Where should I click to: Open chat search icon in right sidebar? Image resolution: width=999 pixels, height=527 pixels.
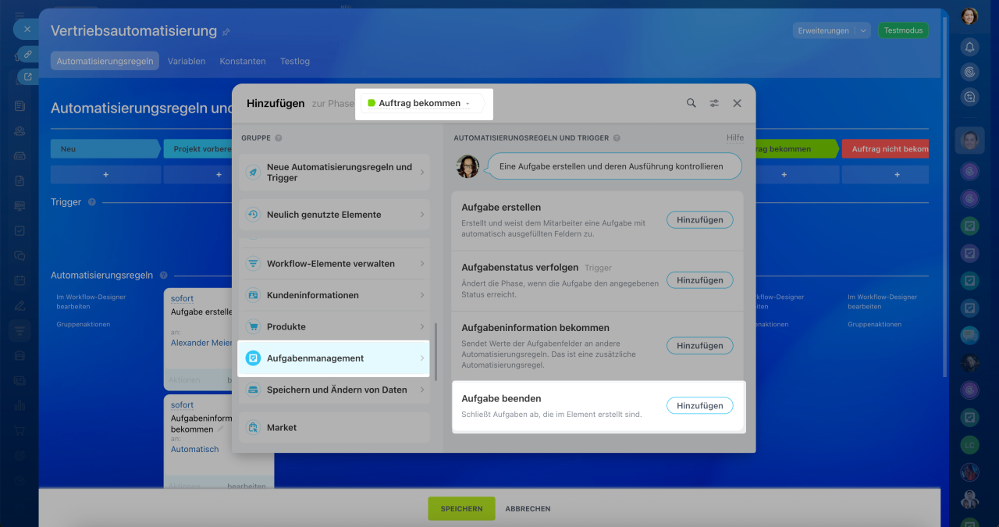(x=969, y=97)
